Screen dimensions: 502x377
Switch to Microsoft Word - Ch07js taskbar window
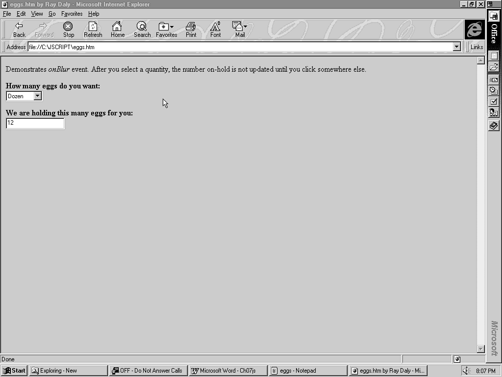(228, 371)
